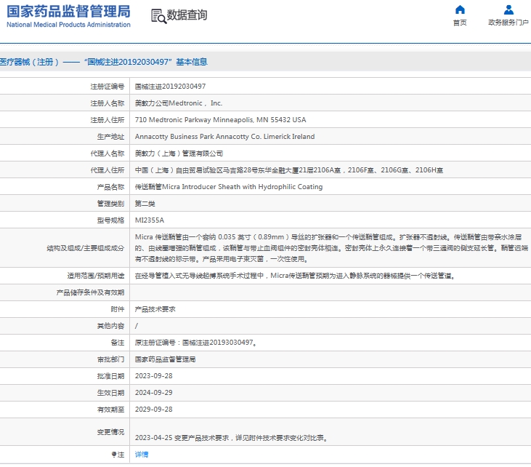Click the intended use text 在经导管植入式
The width and height of the screenshot is (531, 467).
(295, 276)
